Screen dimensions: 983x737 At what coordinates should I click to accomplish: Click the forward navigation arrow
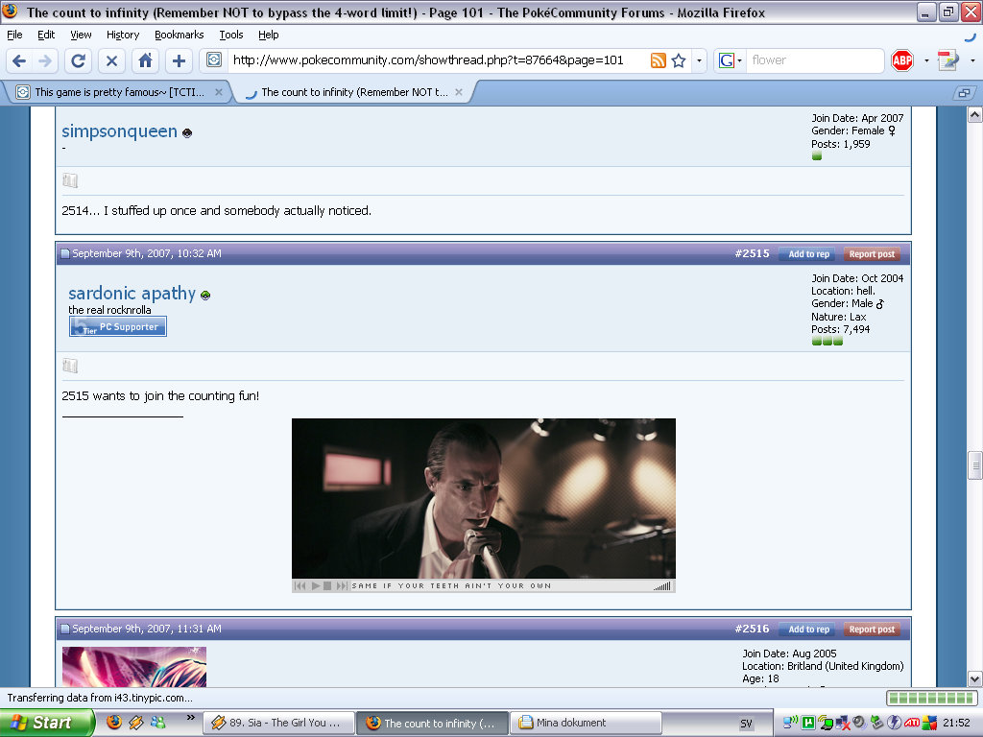tap(44, 60)
